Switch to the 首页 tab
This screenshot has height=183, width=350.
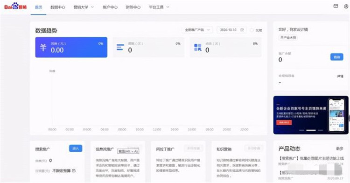coord(38,7)
